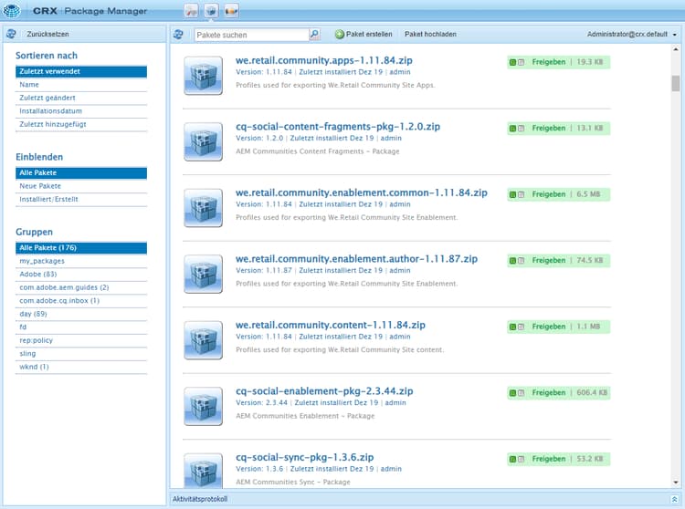Click green status icon for we.retail.community.content package
The width and height of the screenshot is (685, 509).
(513, 327)
